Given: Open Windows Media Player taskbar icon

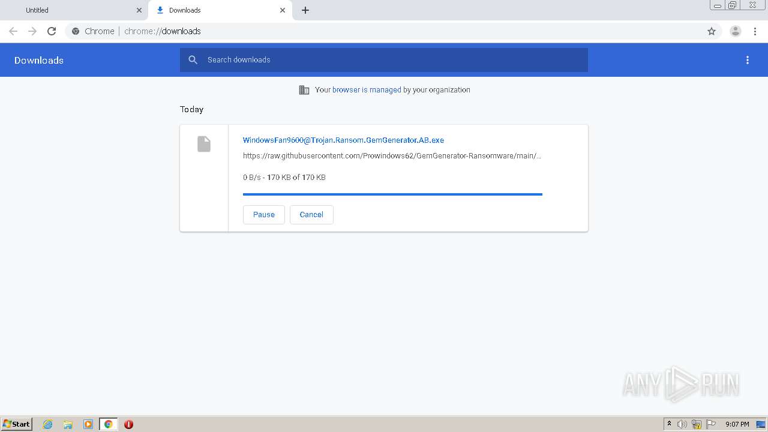Looking at the screenshot, I should (x=88, y=424).
